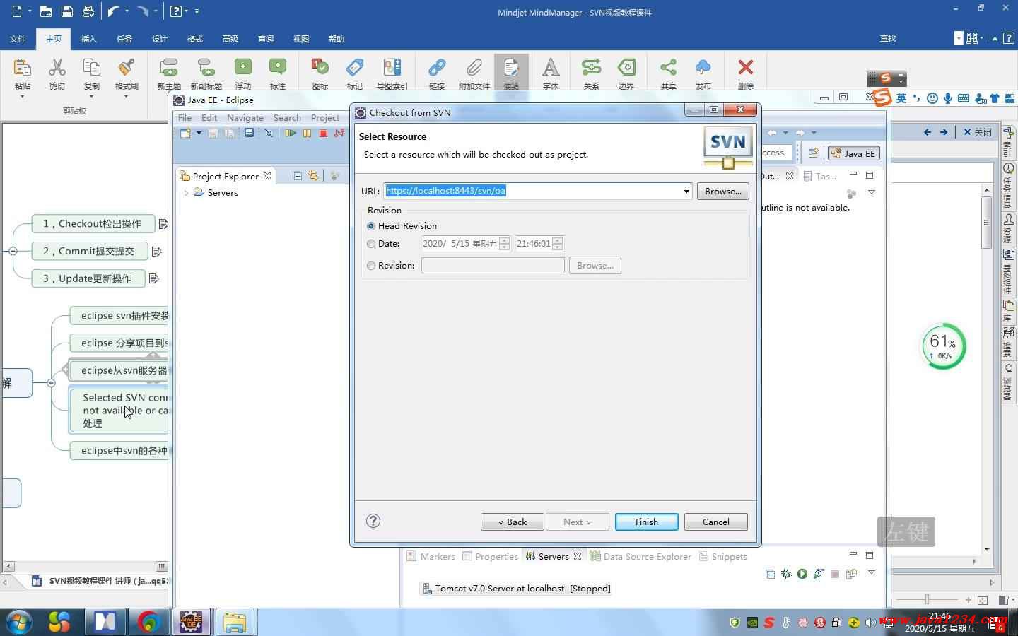Click the Callout (标注) icon
This screenshot has width=1018, height=636.
pyautogui.click(x=278, y=67)
